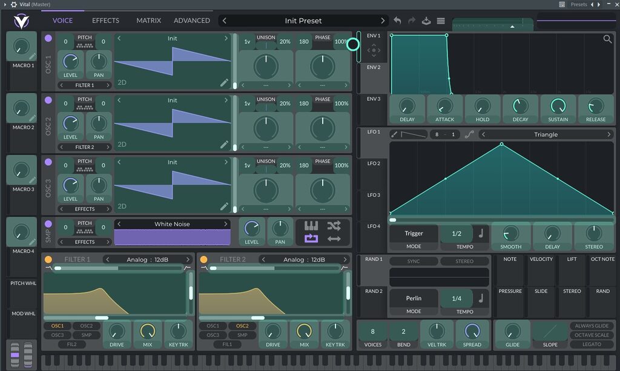Switch to the EFFECTS tab
The height and width of the screenshot is (371, 620).
point(105,21)
